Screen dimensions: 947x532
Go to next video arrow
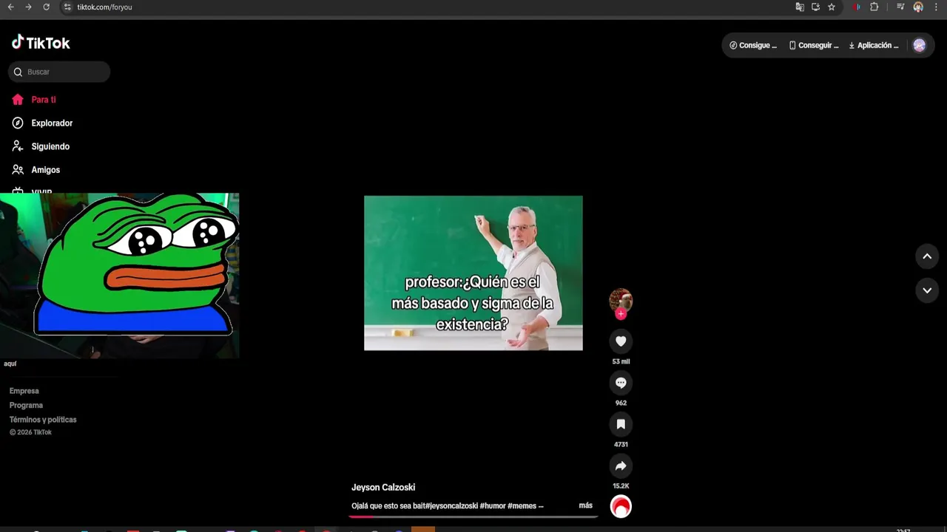pyautogui.click(x=927, y=290)
